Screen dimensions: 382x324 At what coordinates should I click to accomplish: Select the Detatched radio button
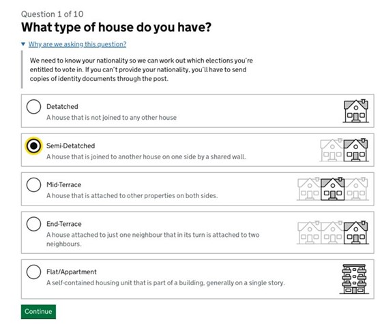[33, 106]
